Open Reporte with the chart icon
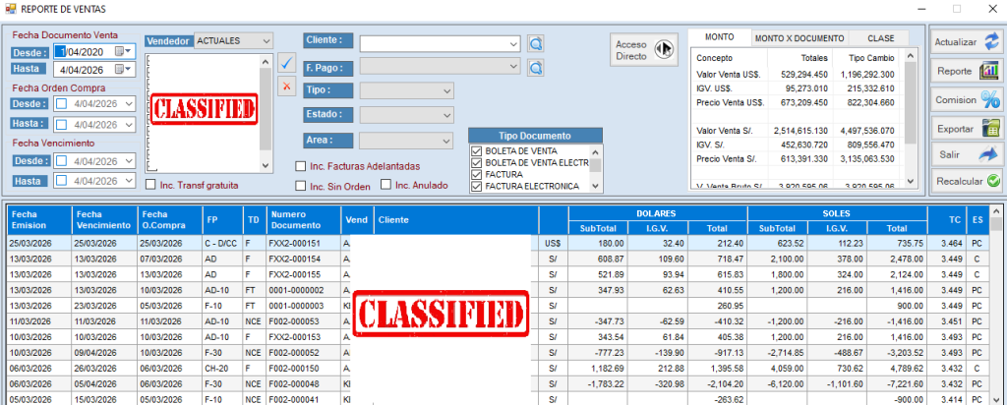 tap(967, 71)
